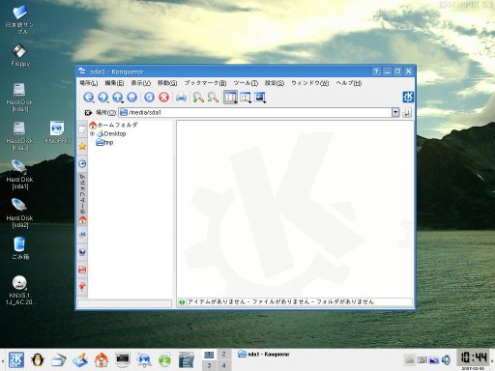
Task: Select the tmp folder in sidebar tree
Action: click(104, 142)
